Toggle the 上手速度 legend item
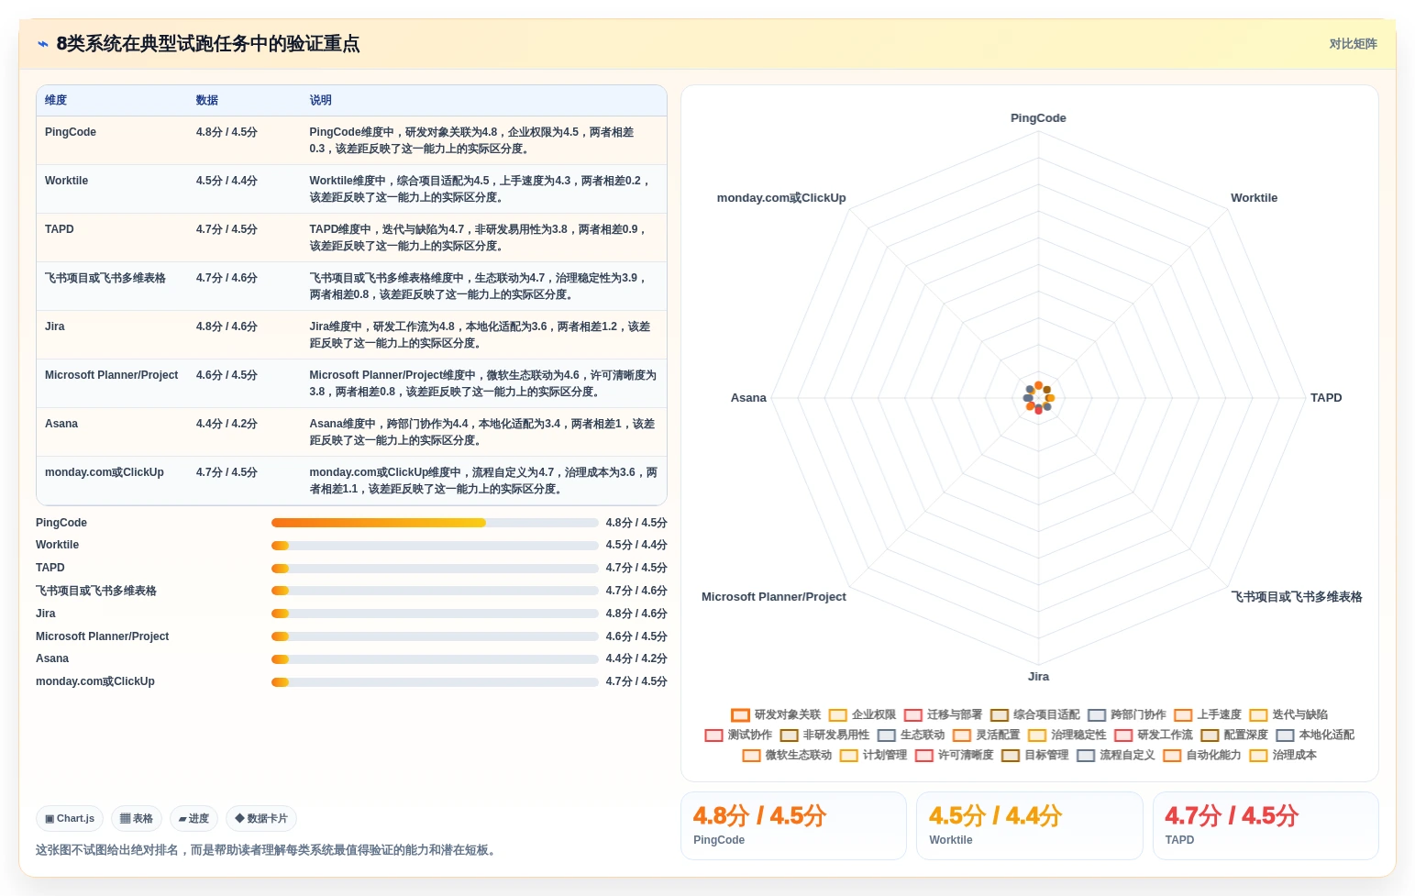 [1208, 714]
